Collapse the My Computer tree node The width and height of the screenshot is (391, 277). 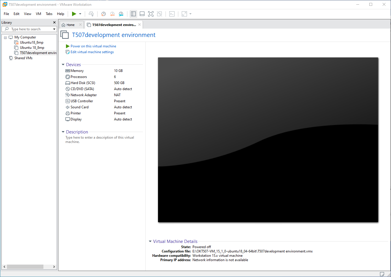tap(5, 38)
